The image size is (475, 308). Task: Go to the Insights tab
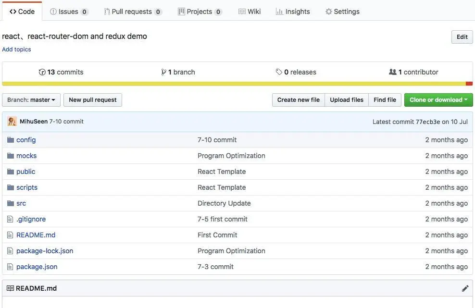(x=293, y=12)
